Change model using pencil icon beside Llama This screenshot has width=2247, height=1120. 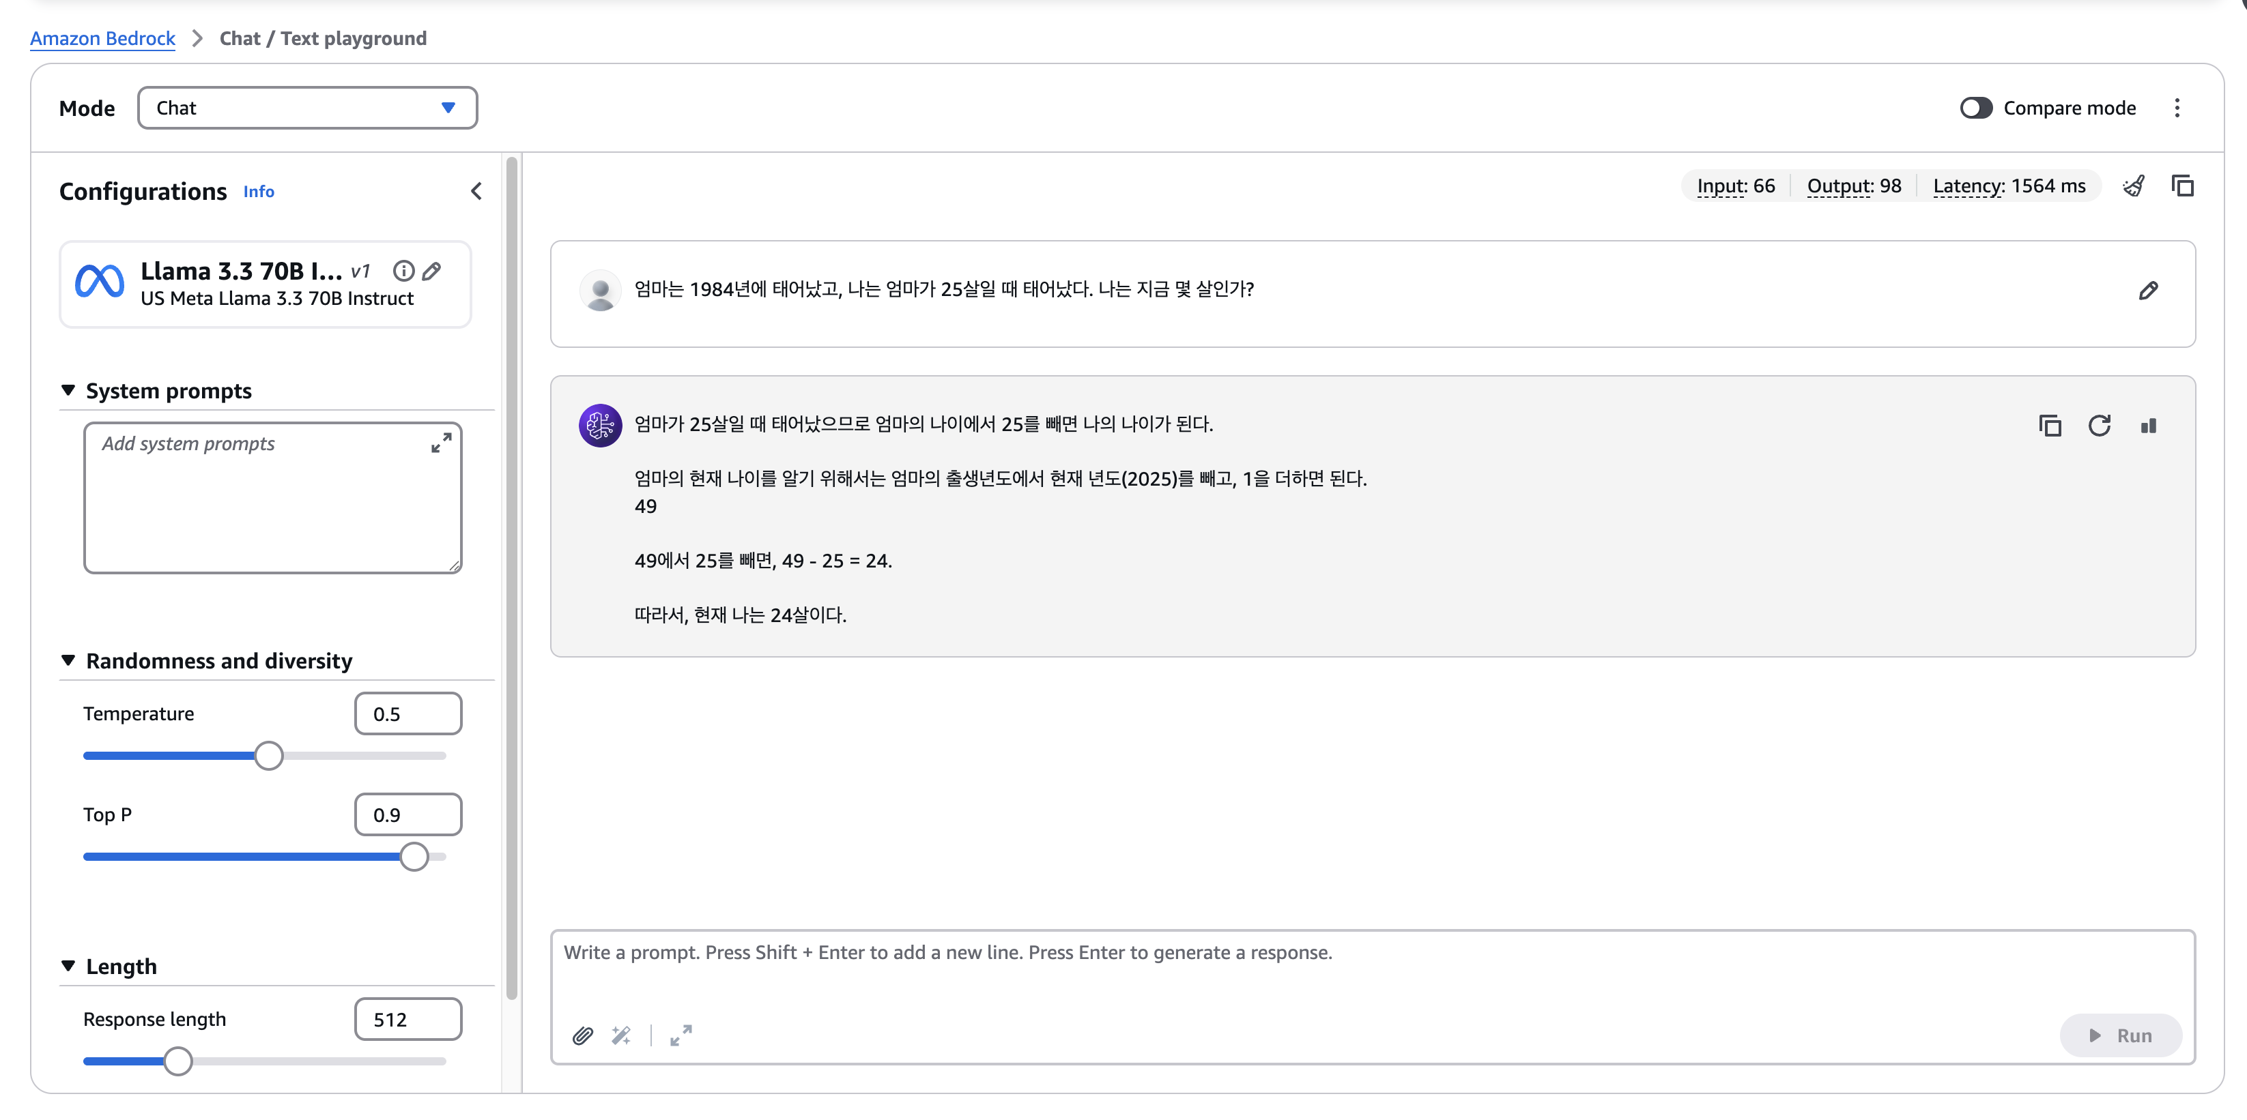432,271
